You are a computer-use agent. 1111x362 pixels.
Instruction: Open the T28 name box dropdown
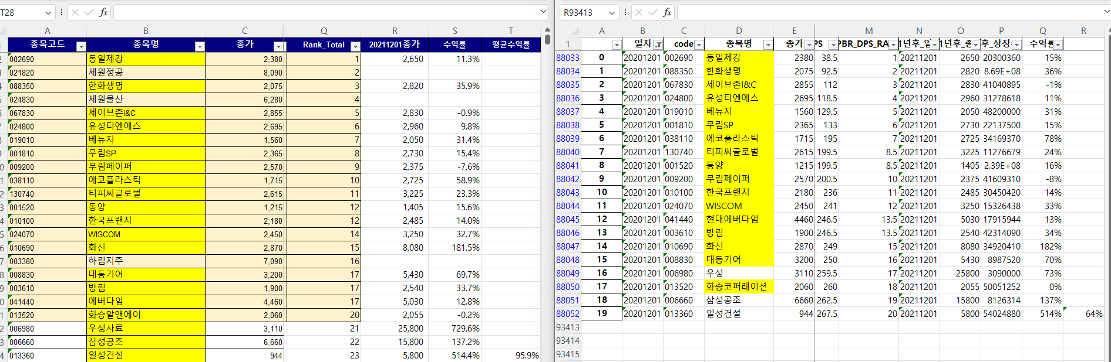point(48,12)
